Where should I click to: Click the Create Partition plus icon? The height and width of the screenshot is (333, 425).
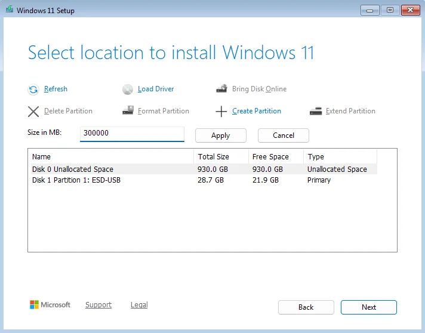[221, 112]
